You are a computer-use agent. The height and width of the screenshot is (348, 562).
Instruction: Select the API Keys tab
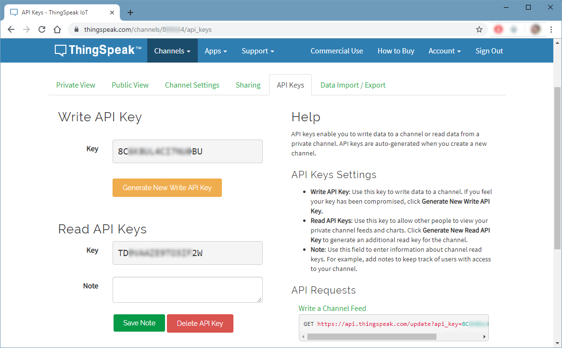point(290,85)
